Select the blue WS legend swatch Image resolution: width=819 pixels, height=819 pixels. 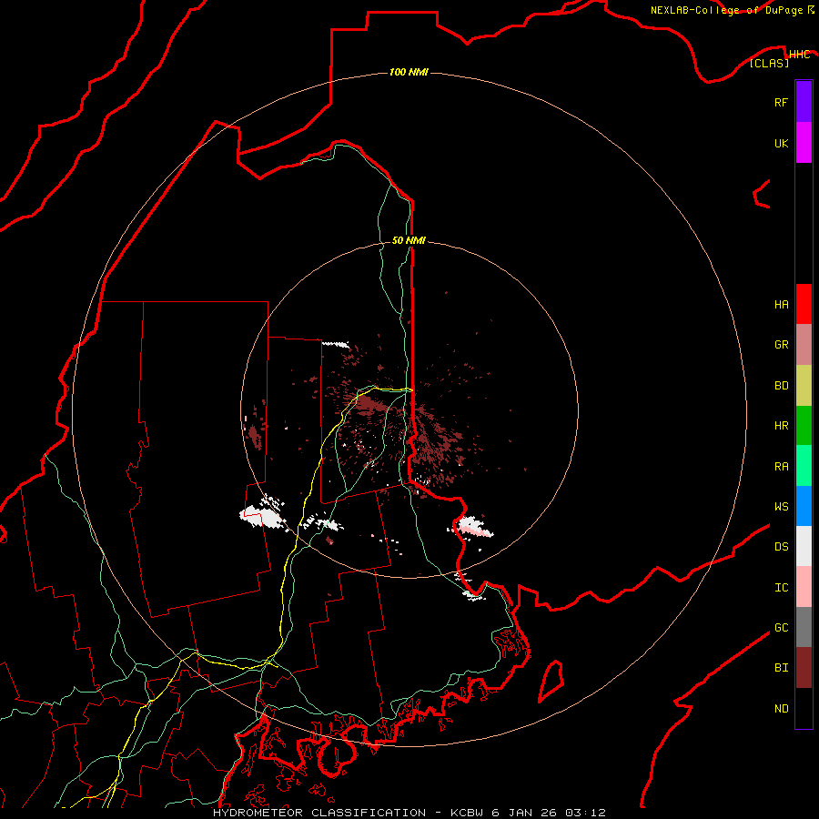(804, 506)
